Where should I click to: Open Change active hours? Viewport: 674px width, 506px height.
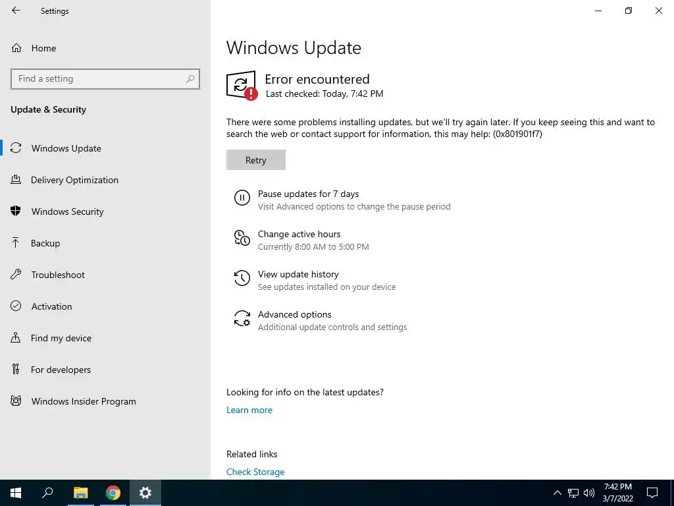[299, 234]
